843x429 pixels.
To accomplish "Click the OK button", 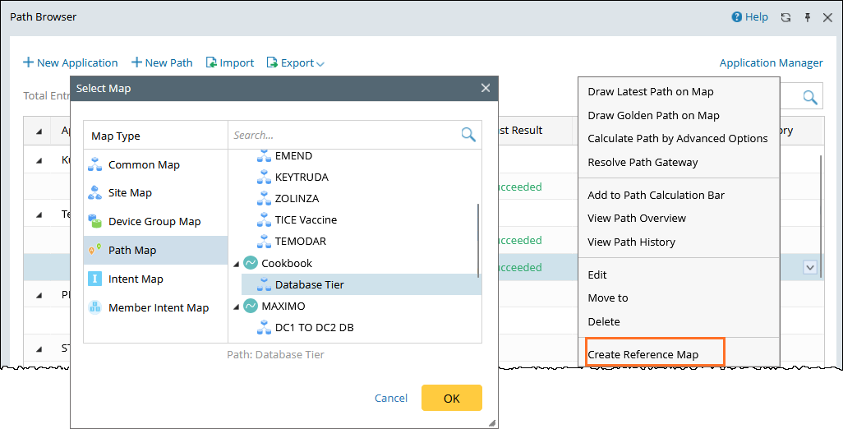I will (451, 398).
